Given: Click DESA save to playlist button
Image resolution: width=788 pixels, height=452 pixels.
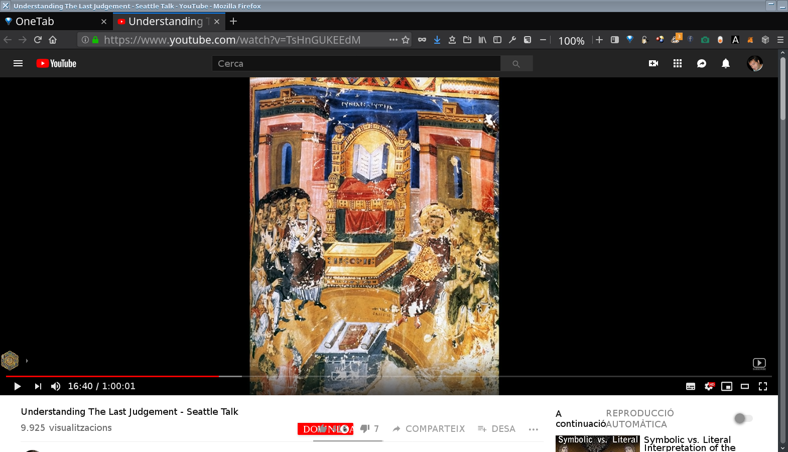Looking at the screenshot, I should pyautogui.click(x=496, y=428).
